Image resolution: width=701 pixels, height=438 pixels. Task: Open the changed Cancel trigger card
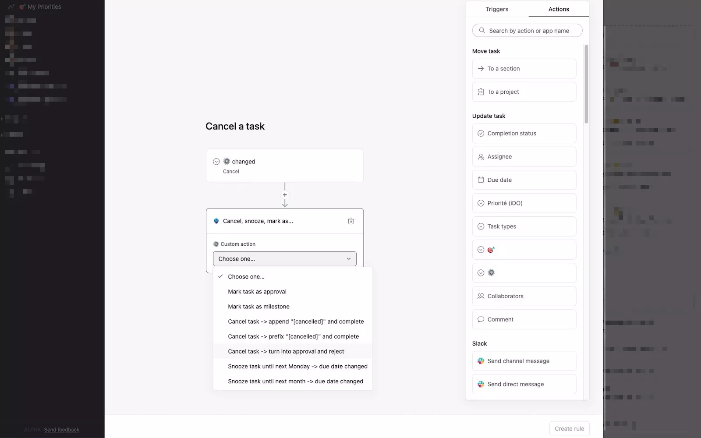pos(285,166)
